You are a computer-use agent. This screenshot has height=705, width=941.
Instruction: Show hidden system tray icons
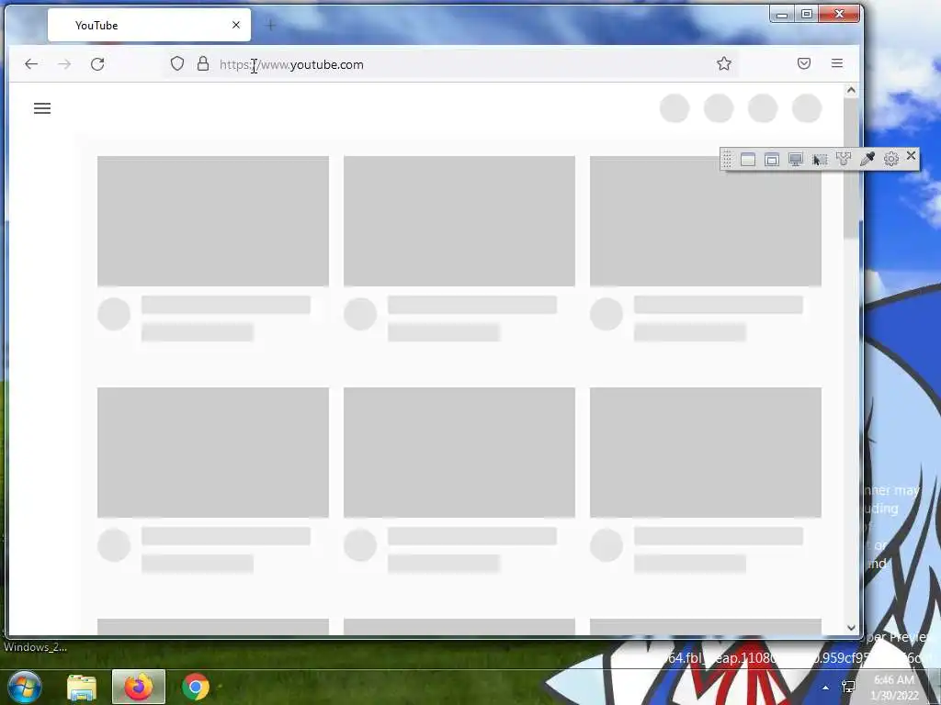click(826, 688)
